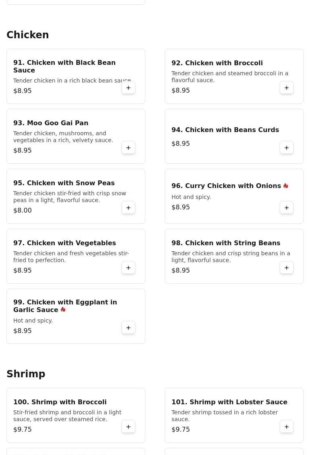
Task: Open the 93. Moo Goo Gai Pan title
Action: coord(51,123)
